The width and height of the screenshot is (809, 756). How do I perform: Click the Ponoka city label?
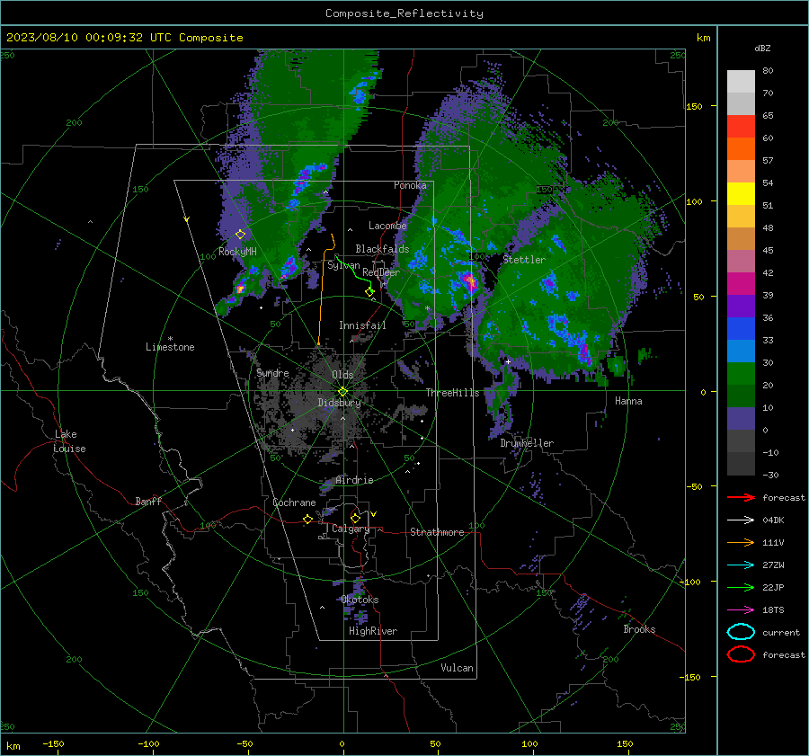point(410,185)
